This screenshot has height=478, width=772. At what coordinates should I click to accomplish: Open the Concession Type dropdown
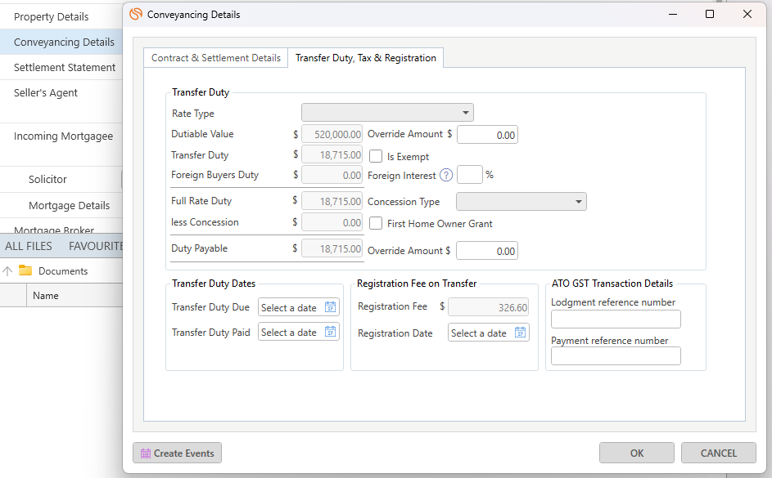(x=521, y=202)
